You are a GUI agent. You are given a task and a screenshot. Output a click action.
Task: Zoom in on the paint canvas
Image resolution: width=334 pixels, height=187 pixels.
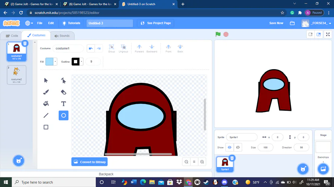click(202, 162)
